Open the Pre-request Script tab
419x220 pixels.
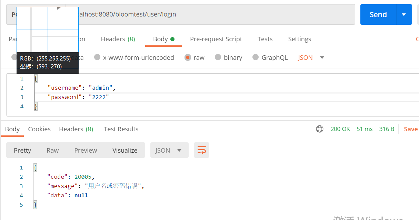point(216,39)
